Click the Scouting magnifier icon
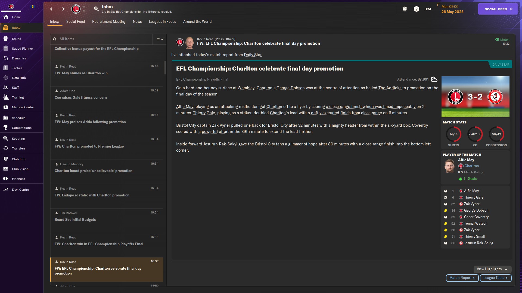 [6, 139]
